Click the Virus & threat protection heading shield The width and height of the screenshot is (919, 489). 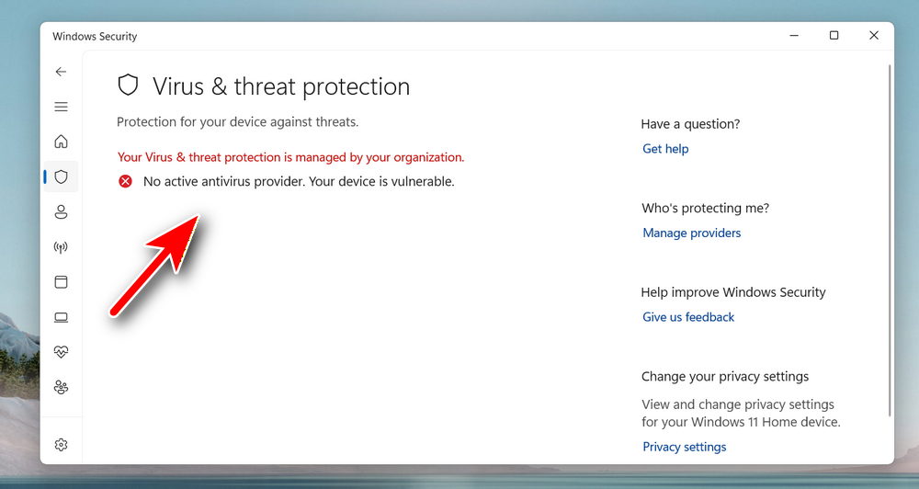[128, 86]
